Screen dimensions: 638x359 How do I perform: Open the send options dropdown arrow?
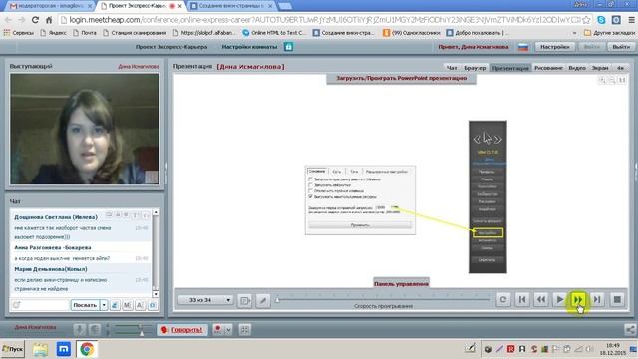104,305
